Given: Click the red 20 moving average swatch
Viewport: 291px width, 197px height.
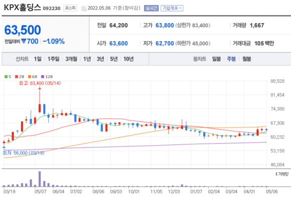Looking at the screenshot, I should (x=17, y=77).
